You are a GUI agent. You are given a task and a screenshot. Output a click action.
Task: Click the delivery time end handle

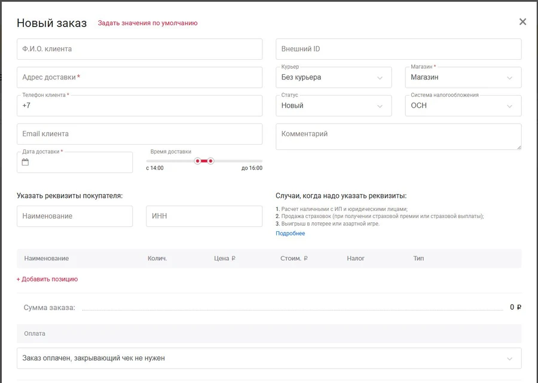(x=210, y=161)
